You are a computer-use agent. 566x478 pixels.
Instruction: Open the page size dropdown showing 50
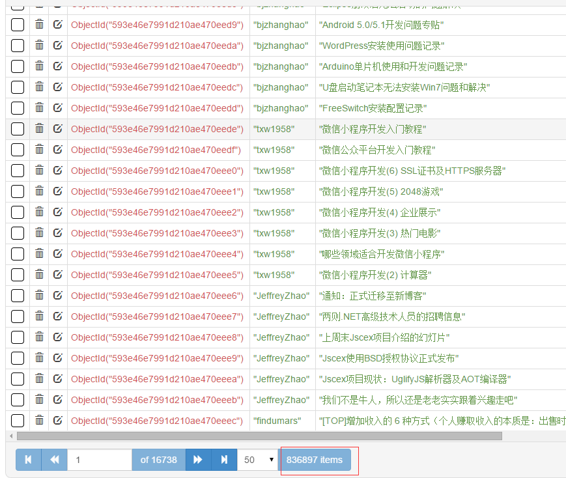pyautogui.click(x=258, y=460)
